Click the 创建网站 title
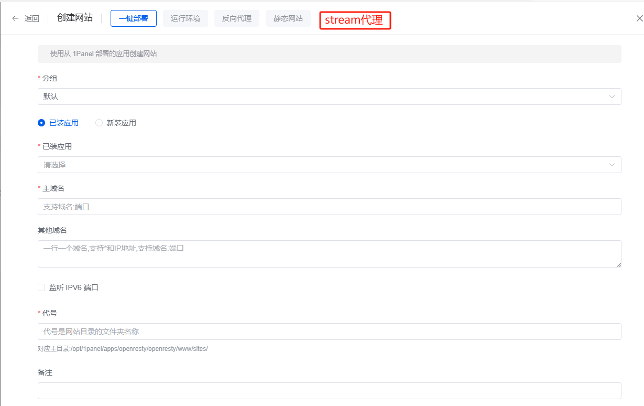This screenshot has height=406, width=644. coord(75,18)
